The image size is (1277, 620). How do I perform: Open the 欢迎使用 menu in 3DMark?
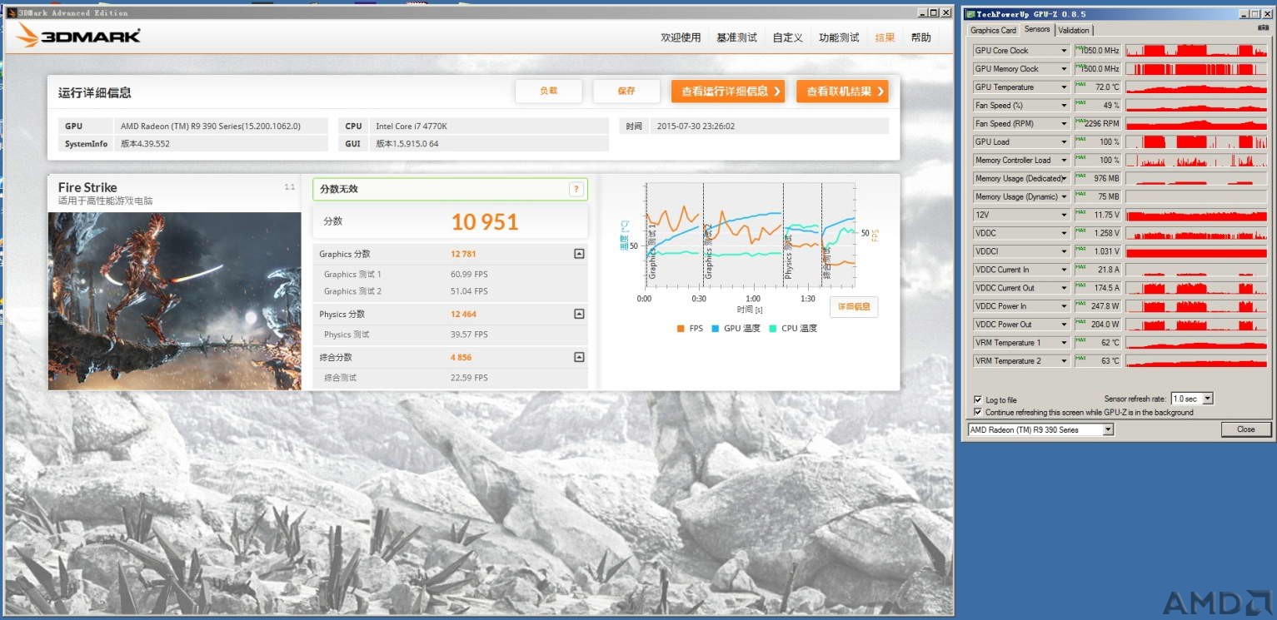coord(681,37)
